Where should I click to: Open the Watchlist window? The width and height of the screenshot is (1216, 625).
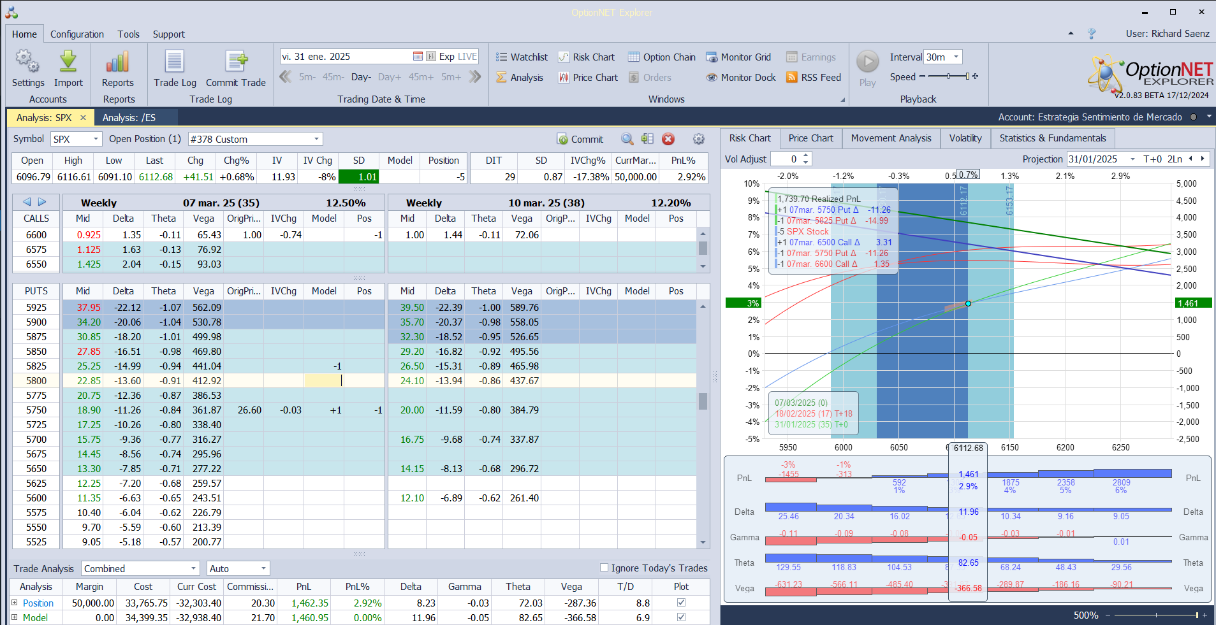[x=522, y=57]
